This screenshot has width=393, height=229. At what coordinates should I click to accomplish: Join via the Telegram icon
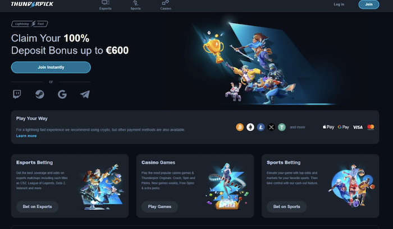click(x=85, y=94)
